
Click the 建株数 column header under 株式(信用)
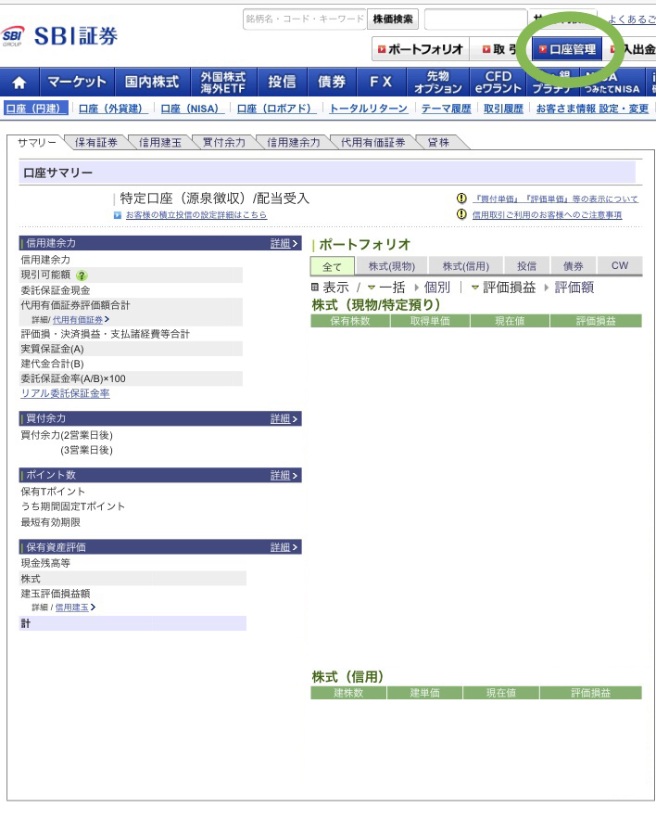coord(348,693)
